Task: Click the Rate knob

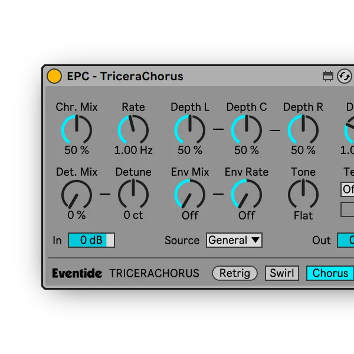Action: [133, 129]
